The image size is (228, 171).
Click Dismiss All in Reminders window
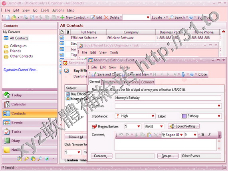click(76, 137)
